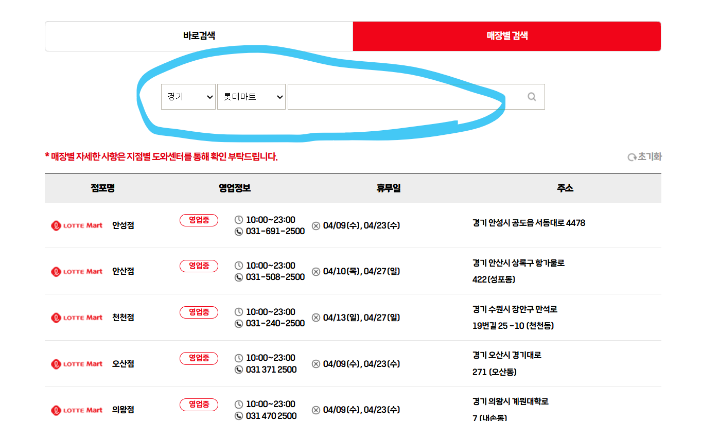
Task: Click the phone icon beside 031-508-2500
Action: tap(239, 277)
